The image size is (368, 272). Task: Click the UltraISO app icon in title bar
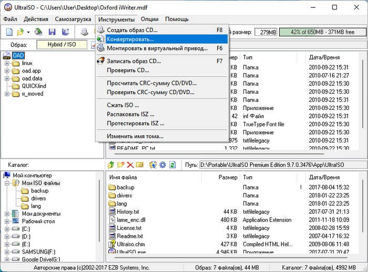click(x=8, y=7)
